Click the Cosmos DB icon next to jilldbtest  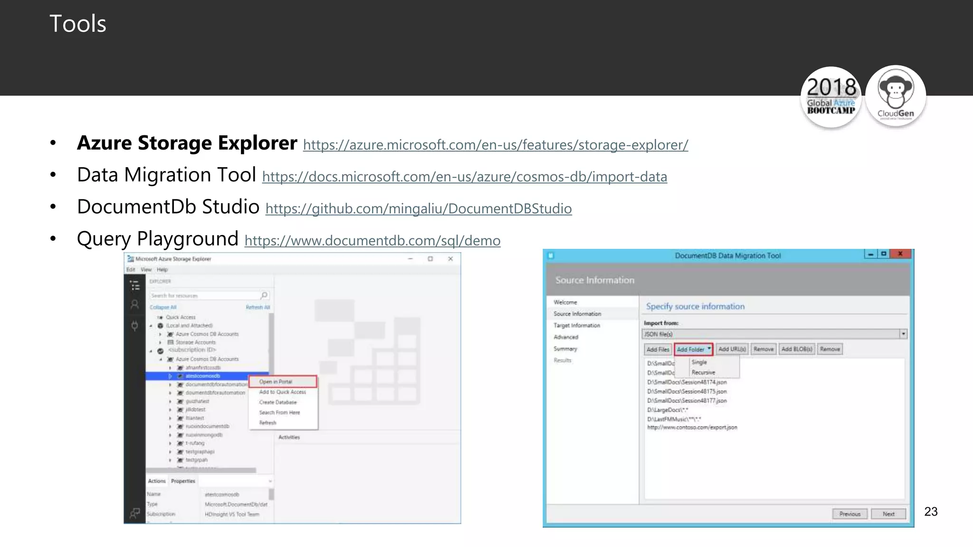click(180, 409)
